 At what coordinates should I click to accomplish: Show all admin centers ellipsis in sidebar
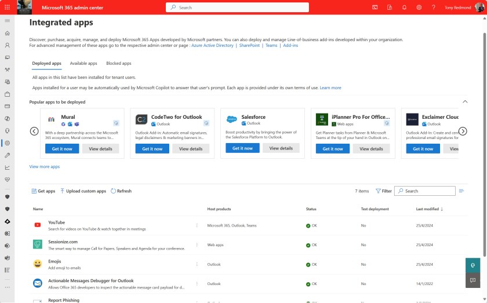pyautogui.click(x=7, y=287)
